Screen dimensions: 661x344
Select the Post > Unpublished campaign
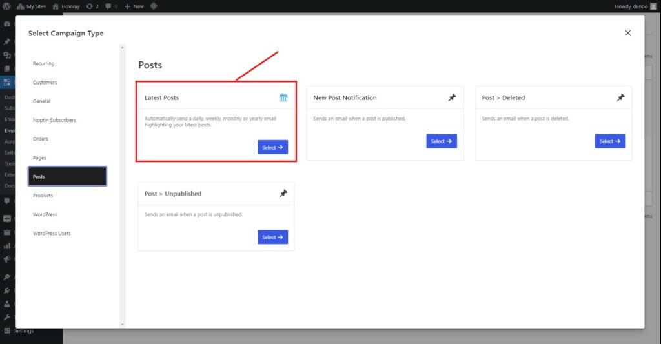[x=272, y=238]
